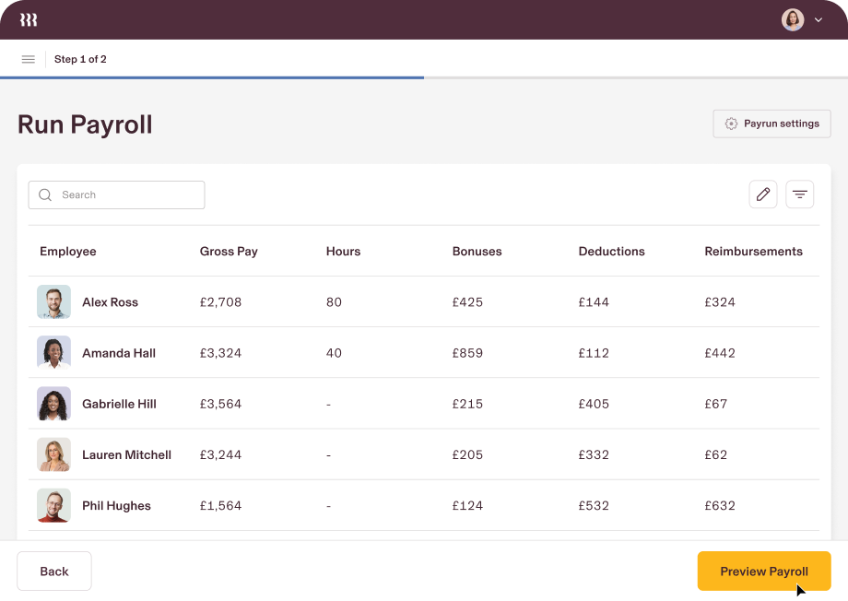The height and width of the screenshot is (601, 848).
Task: Click Gabrielle Hill's profile picture
Action: pos(53,404)
